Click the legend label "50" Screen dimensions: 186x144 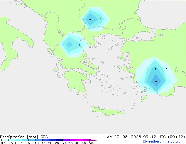click(91, 143)
